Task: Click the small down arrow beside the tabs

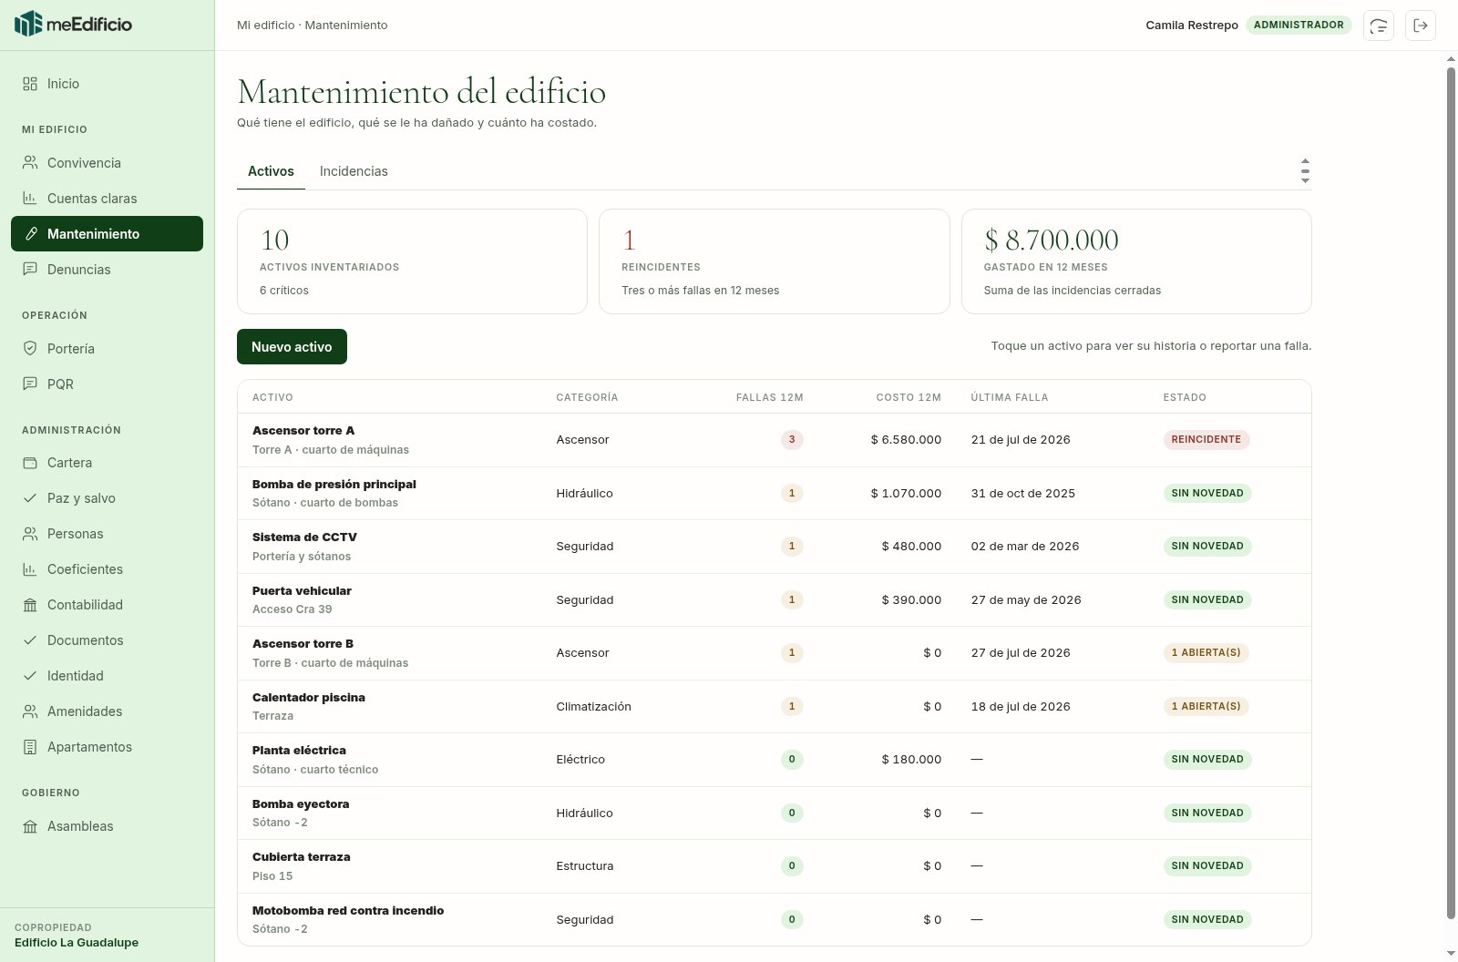Action: tap(1305, 180)
